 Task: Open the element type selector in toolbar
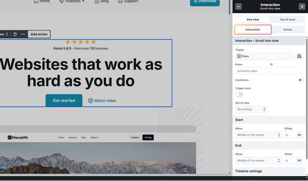4,34
